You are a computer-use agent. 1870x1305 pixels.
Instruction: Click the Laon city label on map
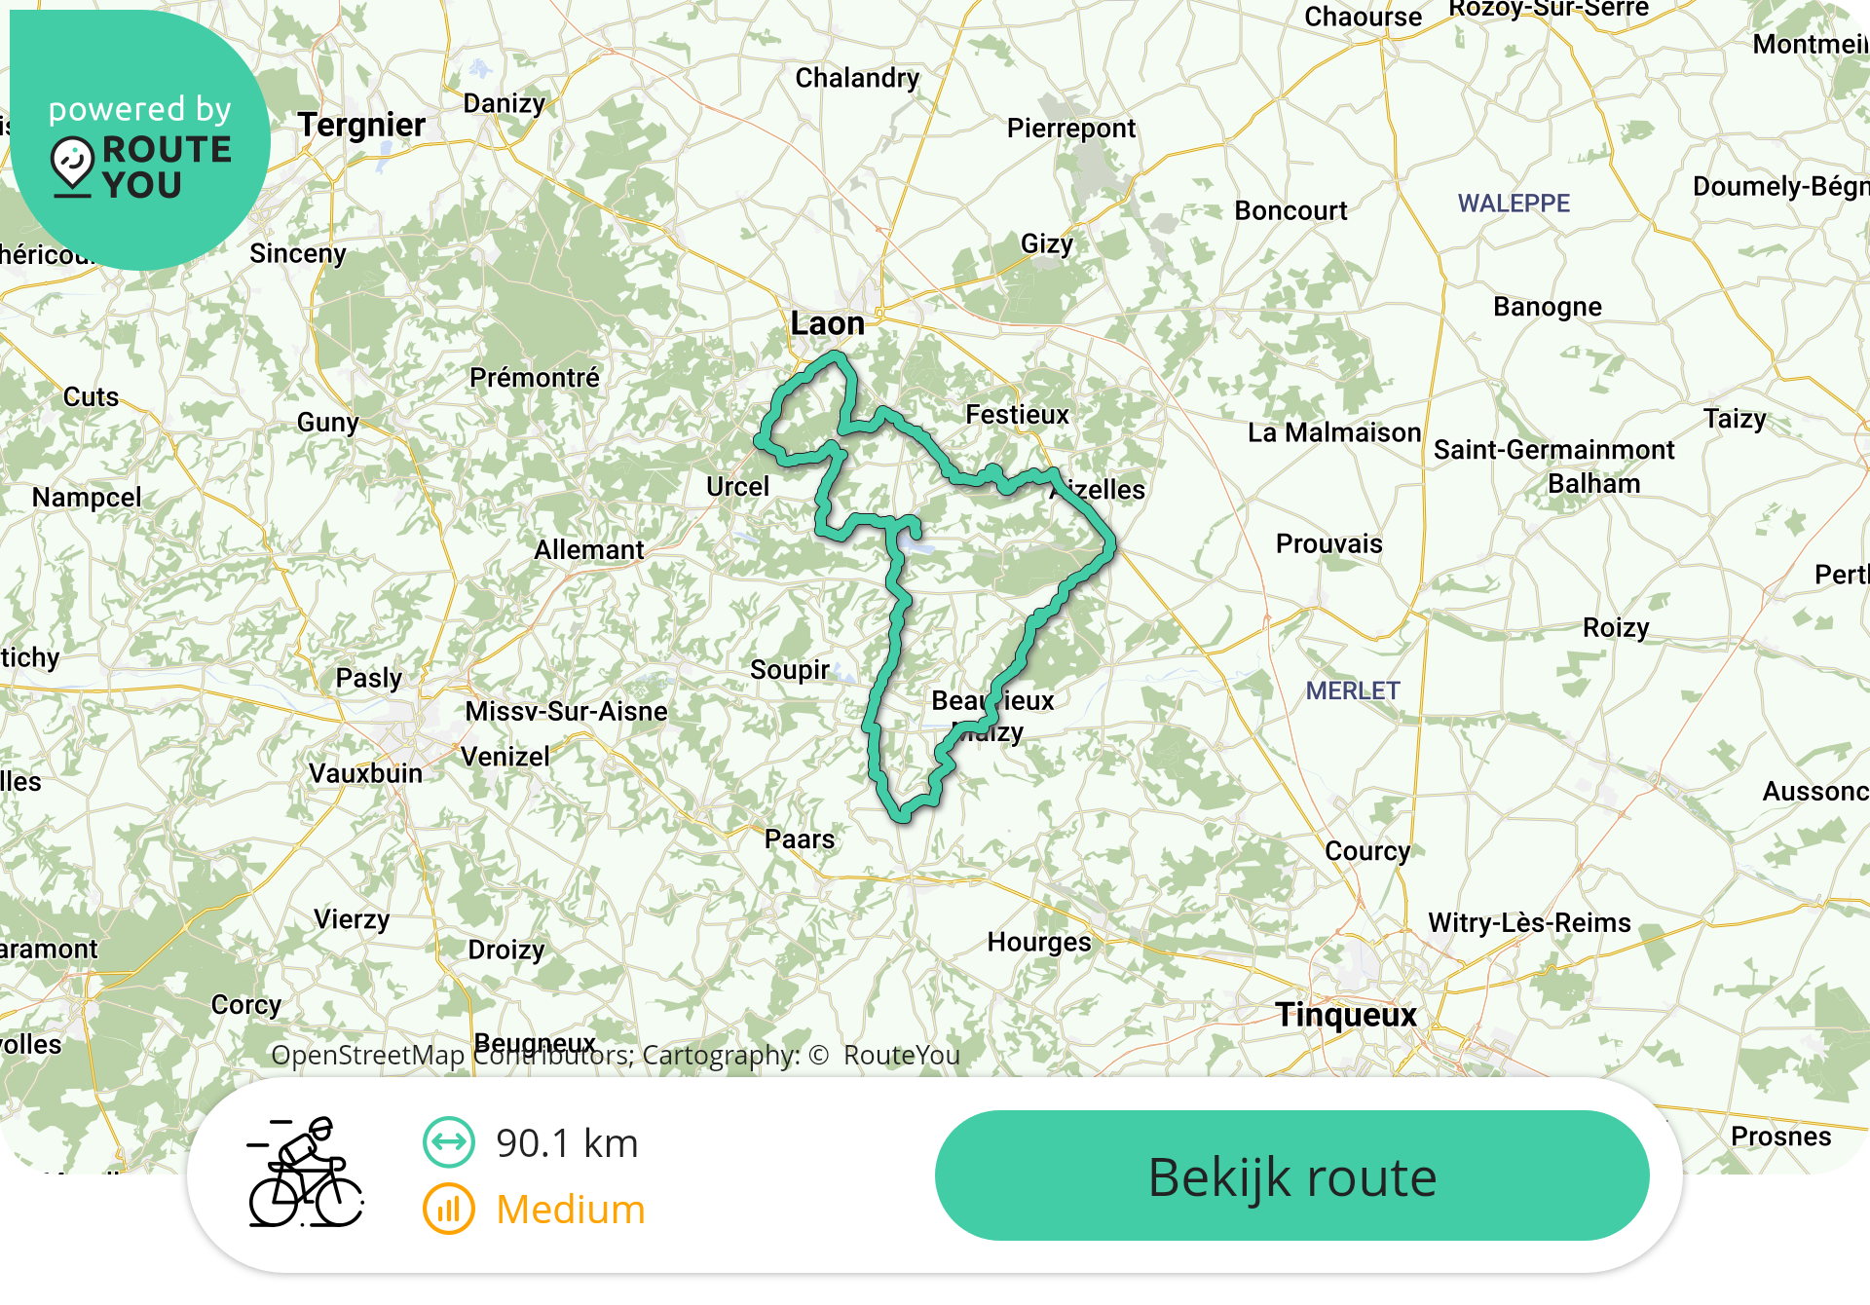pos(827,323)
